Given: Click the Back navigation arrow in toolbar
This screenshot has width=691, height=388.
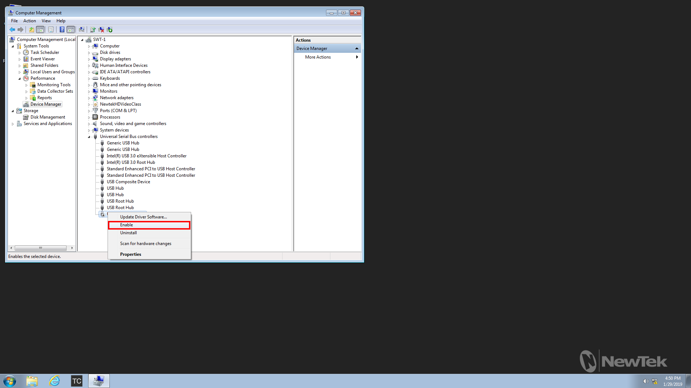Looking at the screenshot, I should coord(12,29).
